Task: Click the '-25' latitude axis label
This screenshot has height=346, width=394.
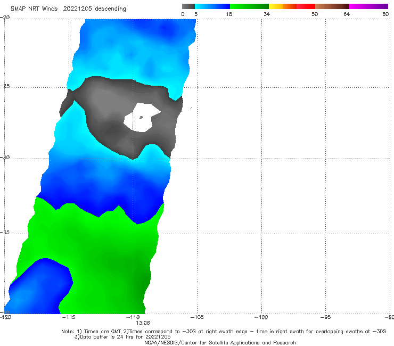Action: pyautogui.click(x=5, y=86)
